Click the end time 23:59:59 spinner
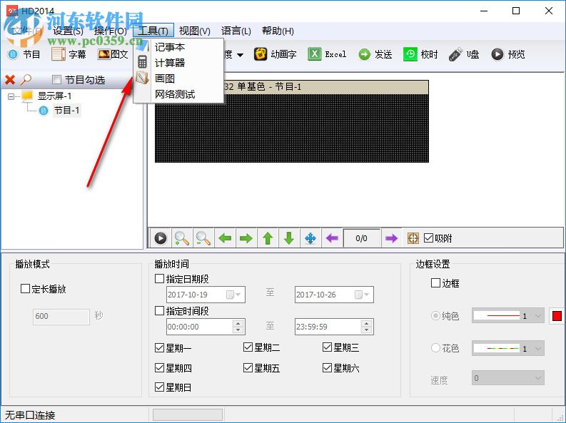The width and height of the screenshot is (566, 423). (366, 327)
